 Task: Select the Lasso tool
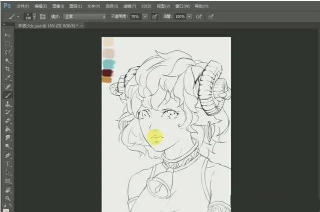(x=7, y=52)
